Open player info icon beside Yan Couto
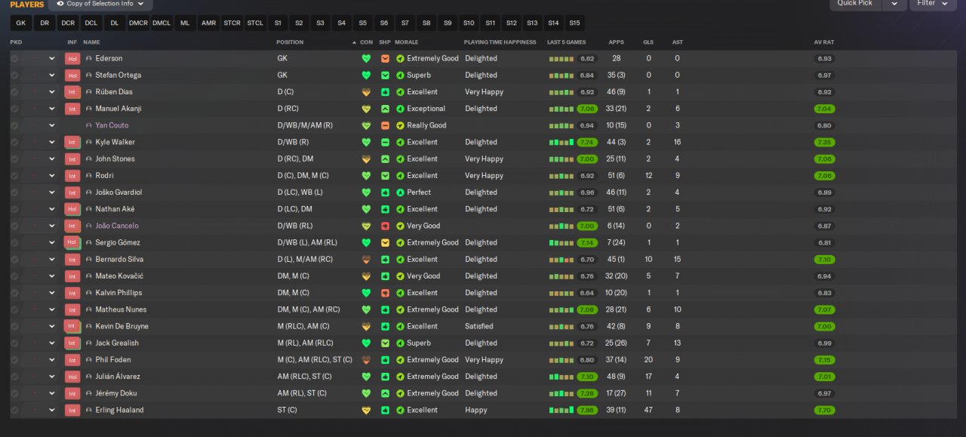This screenshot has height=437, width=966. (x=89, y=125)
